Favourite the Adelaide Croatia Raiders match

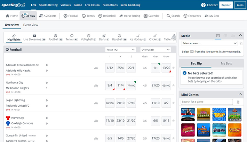click(174, 68)
